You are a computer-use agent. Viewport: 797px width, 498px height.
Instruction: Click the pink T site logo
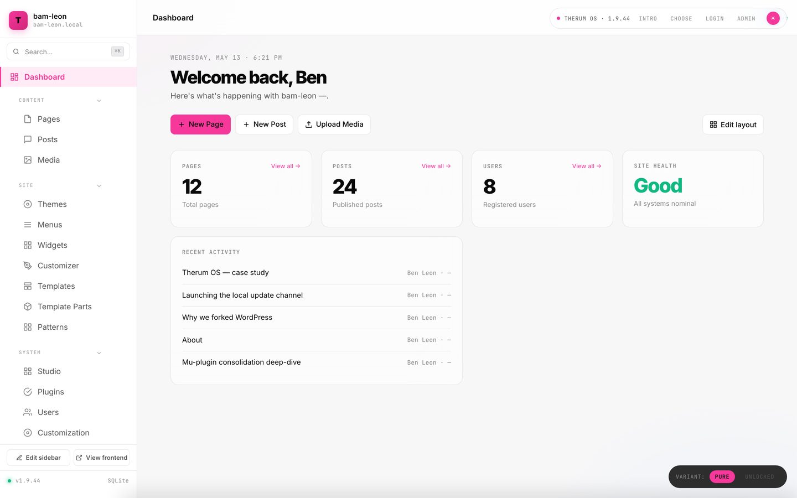pos(18,20)
